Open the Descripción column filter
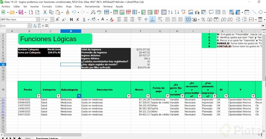 tap(129, 96)
